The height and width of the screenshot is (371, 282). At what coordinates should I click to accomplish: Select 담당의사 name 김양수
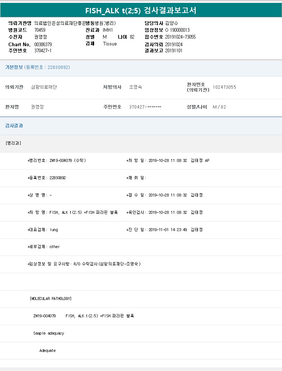[x=172, y=23]
